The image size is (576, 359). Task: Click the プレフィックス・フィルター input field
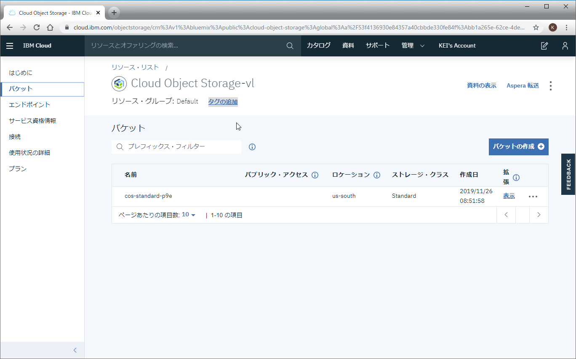tap(181, 147)
